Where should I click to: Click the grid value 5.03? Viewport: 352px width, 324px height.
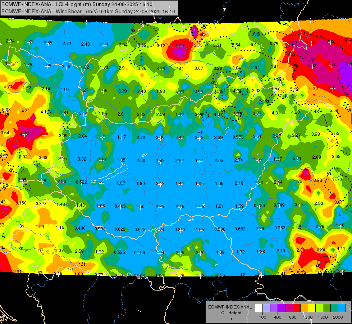point(6,110)
